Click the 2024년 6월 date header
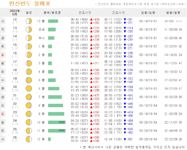Screen dimensions: 187x150 tap(15, 13)
